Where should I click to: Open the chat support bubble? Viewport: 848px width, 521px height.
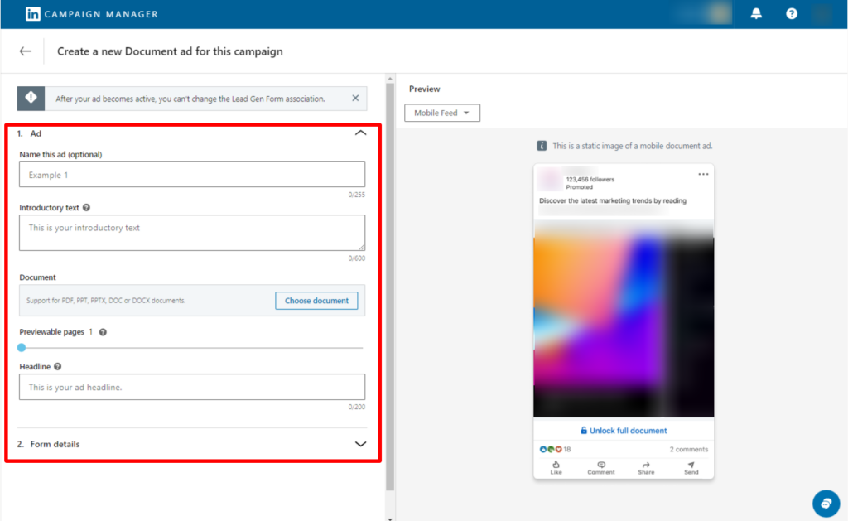[x=825, y=503]
